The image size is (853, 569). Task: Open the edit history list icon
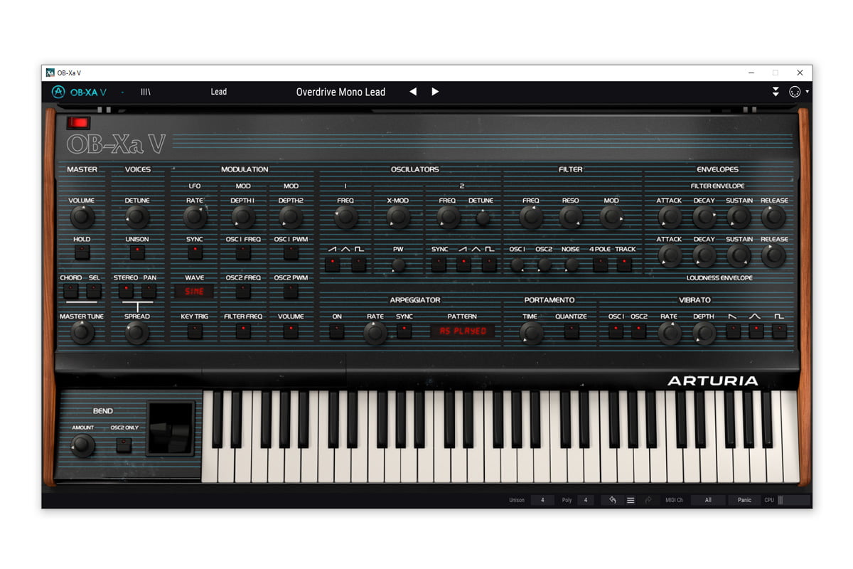[631, 500]
